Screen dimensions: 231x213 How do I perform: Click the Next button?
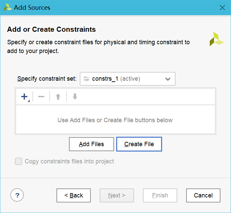117,195
